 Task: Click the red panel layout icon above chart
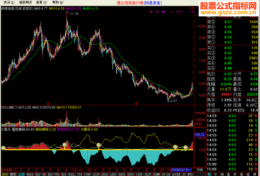click(x=192, y=8)
